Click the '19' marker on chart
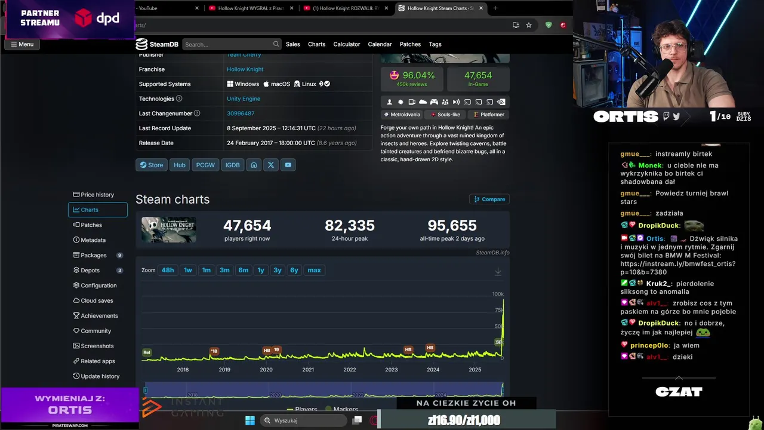The width and height of the screenshot is (764, 430). click(x=276, y=350)
